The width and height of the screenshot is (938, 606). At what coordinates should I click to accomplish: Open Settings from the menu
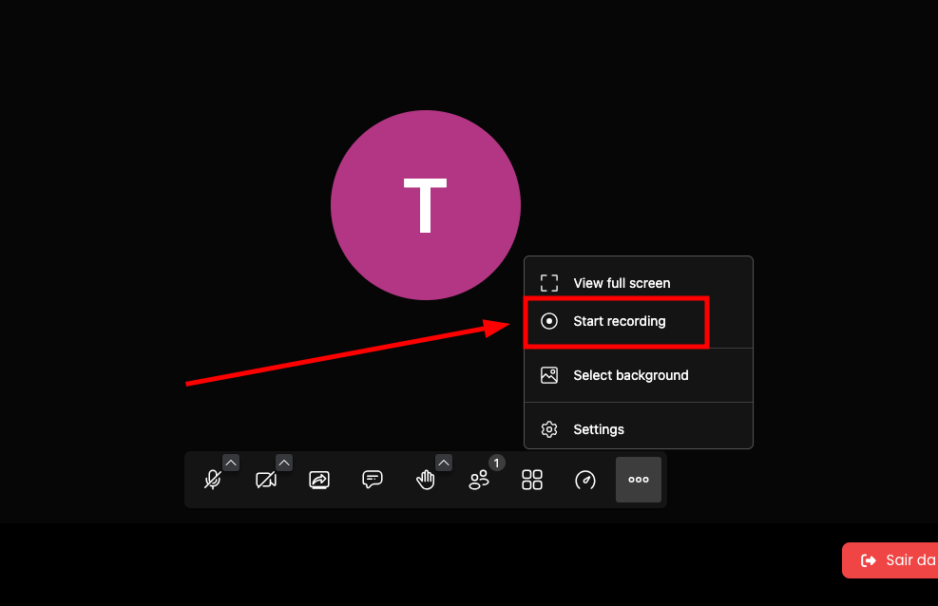point(639,429)
